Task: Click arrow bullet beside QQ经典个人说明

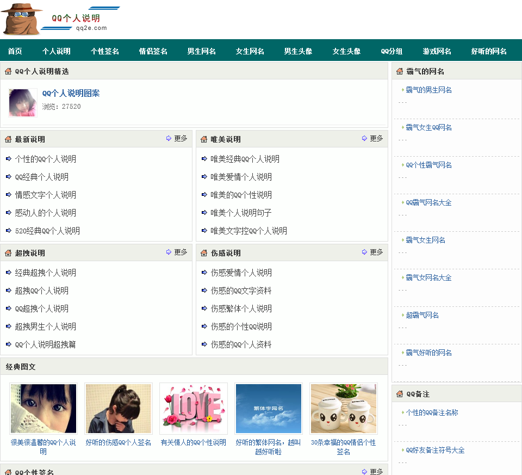Action: 9,177
